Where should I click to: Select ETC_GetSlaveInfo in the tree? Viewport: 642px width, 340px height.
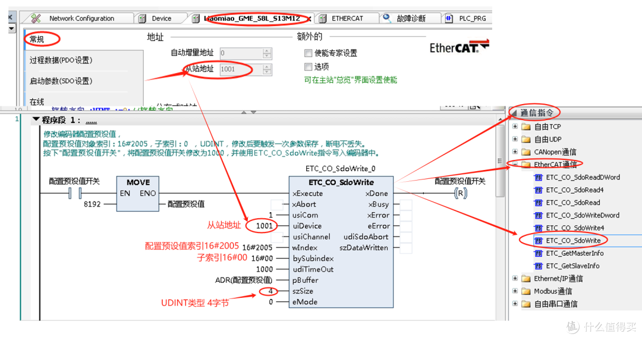(x=573, y=266)
